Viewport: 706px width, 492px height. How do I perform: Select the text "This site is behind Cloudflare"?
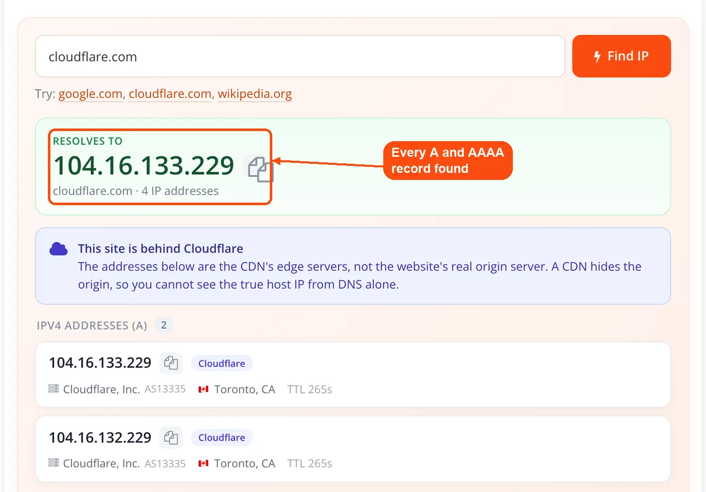pyautogui.click(x=160, y=249)
